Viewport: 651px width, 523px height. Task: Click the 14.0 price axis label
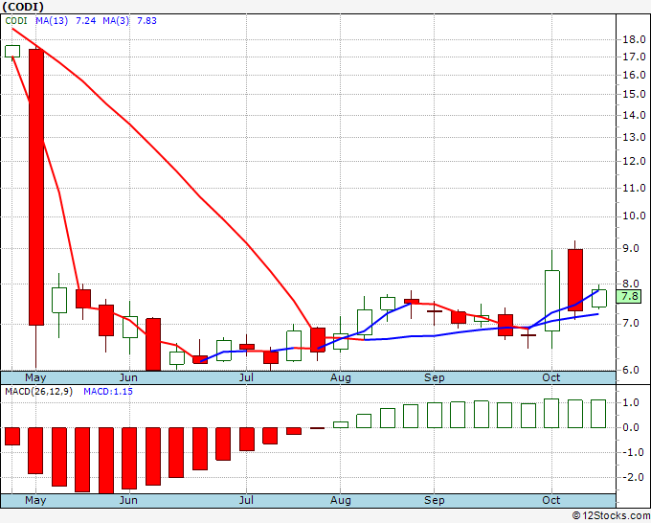coord(634,115)
